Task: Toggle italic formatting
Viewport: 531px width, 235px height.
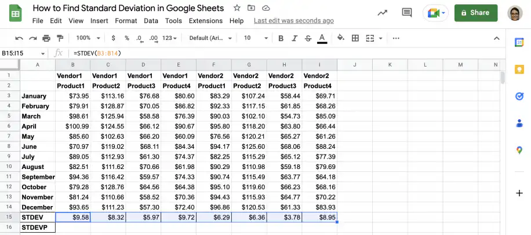Action: pos(294,38)
